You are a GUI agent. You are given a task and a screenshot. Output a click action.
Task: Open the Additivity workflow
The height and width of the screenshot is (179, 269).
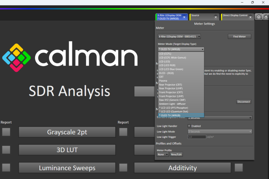pos(182,168)
